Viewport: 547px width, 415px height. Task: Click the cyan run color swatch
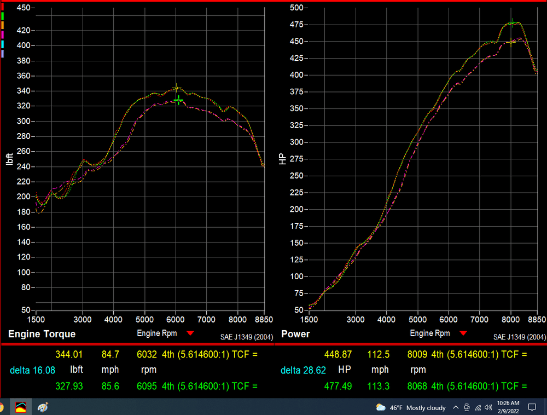tap(3, 44)
